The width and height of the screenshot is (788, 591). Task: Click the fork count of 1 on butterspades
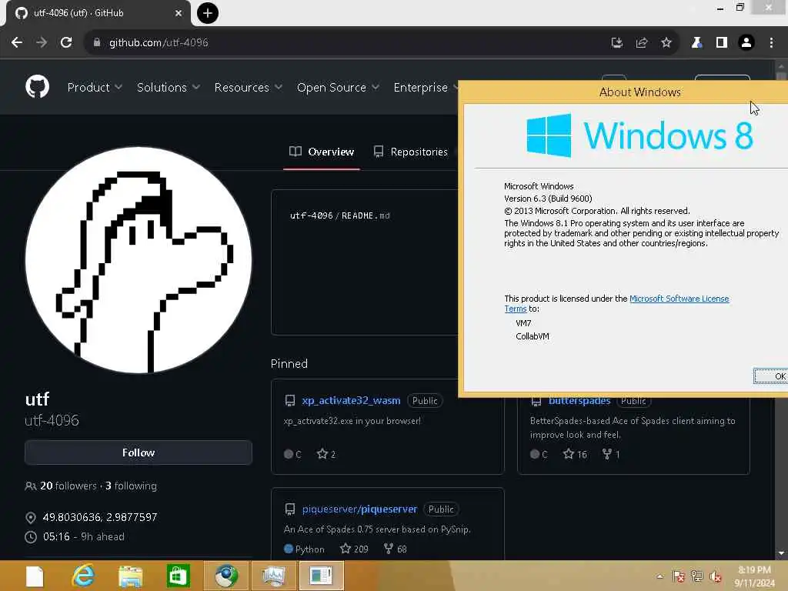tap(611, 454)
